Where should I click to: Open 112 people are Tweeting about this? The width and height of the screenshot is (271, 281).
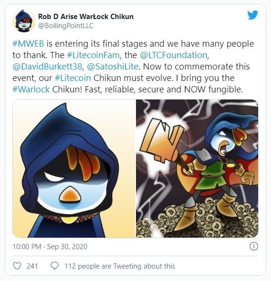click(x=120, y=266)
